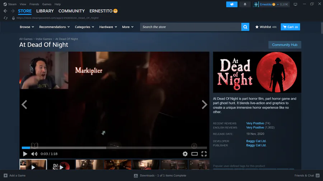Click in the Search the store field
This screenshot has width=323, height=181.
pyautogui.click(x=191, y=27)
